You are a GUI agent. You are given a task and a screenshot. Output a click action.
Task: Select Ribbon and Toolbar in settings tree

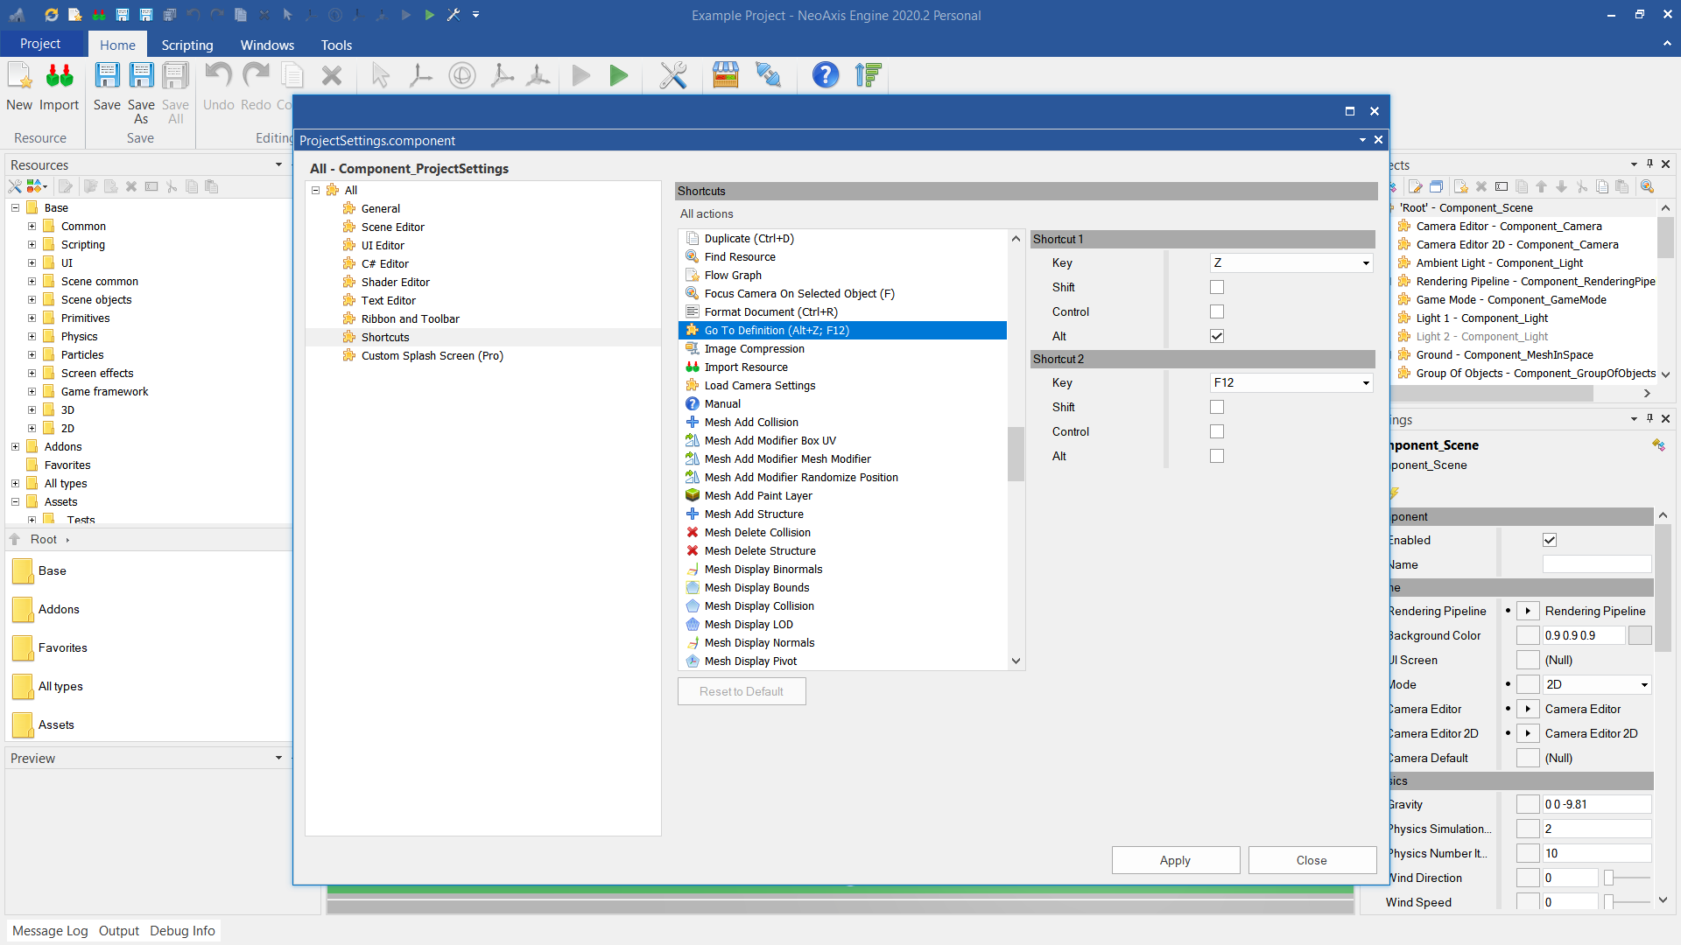point(410,318)
